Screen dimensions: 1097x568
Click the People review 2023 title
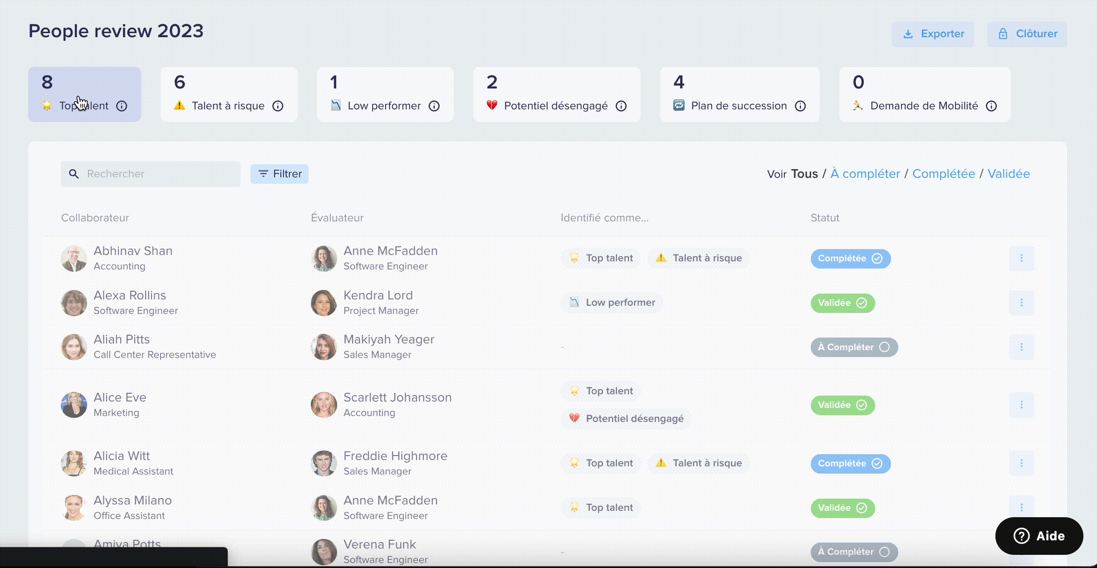(116, 31)
